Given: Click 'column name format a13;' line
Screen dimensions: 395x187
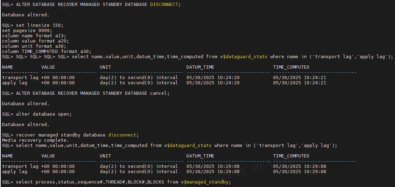Looking at the screenshot, I should [x=34, y=36].
